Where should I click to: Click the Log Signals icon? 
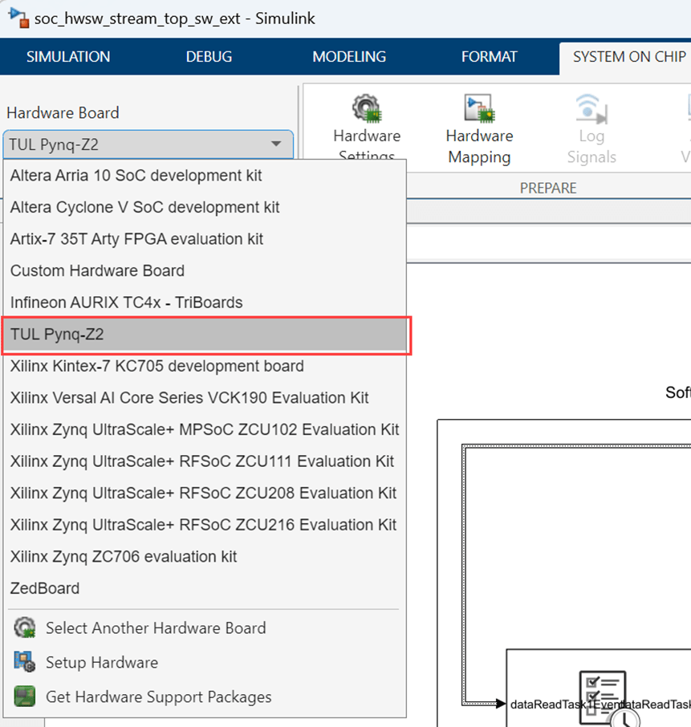[591, 108]
